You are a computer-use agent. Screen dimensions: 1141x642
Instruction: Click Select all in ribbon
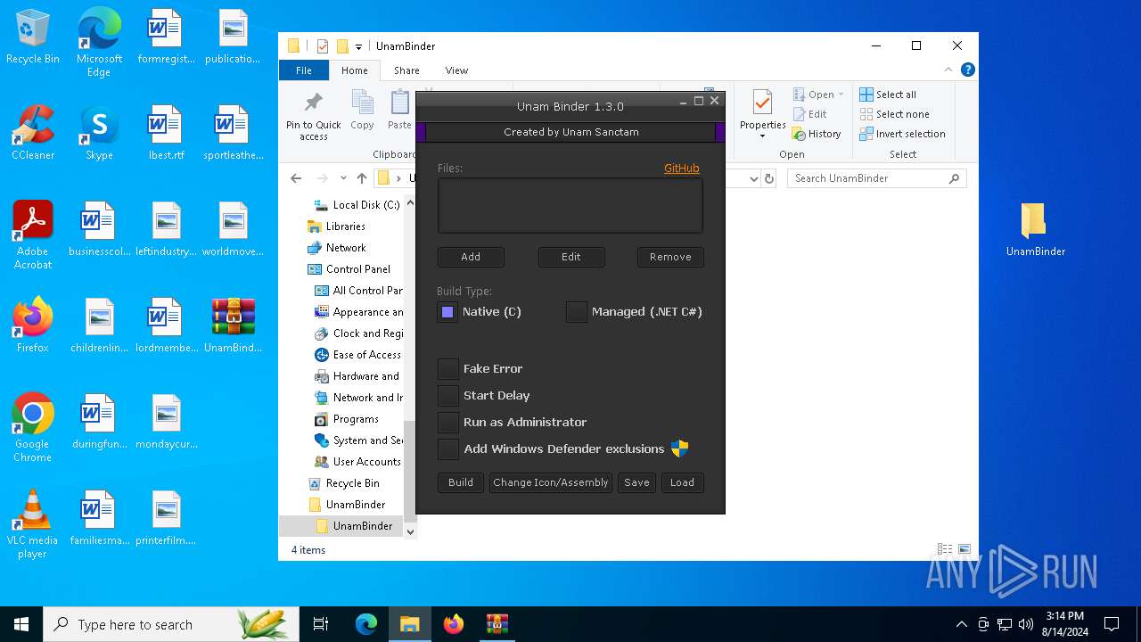pyautogui.click(x=888, y=95)
